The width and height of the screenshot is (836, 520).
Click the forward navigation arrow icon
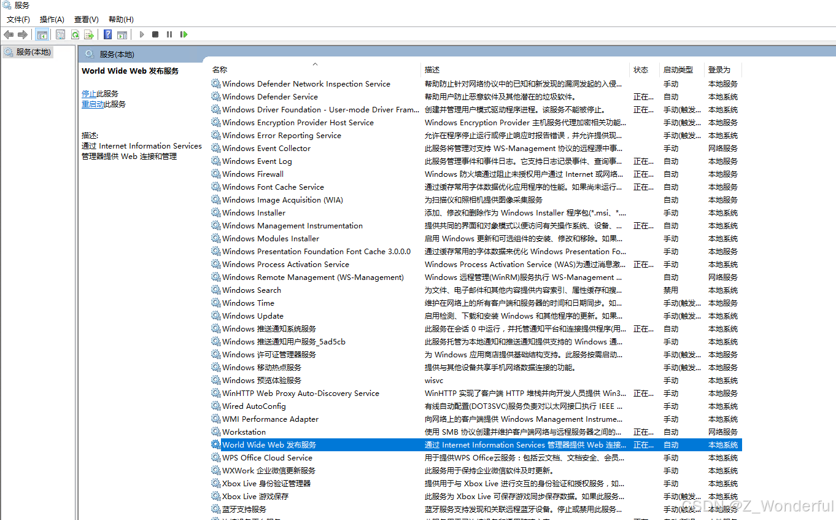point(22,34)
